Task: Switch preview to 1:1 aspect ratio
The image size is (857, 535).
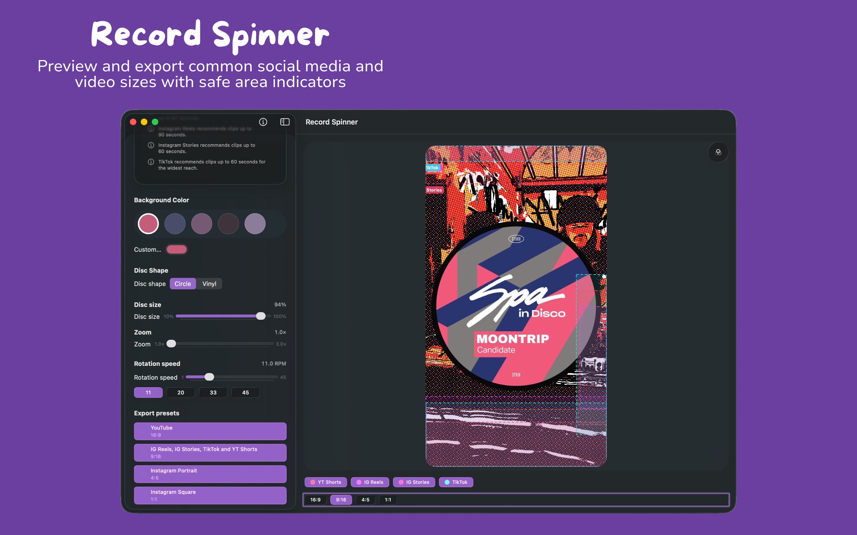Action: tap(388, 500)
